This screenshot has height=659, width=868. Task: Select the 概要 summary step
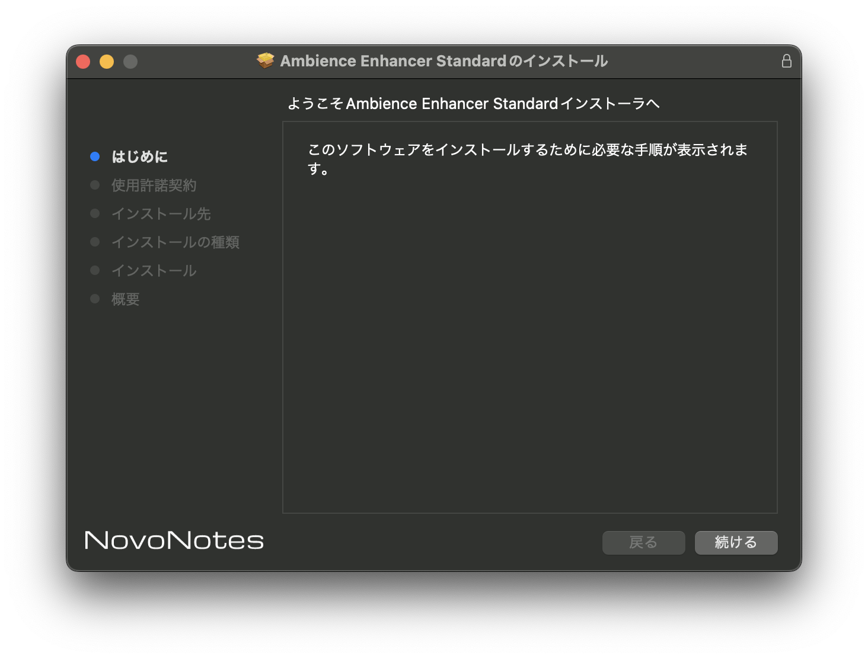[125, 299]
